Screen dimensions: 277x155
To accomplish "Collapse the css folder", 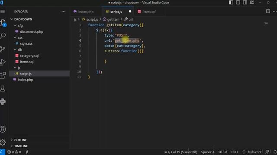I will pos(39,37).
